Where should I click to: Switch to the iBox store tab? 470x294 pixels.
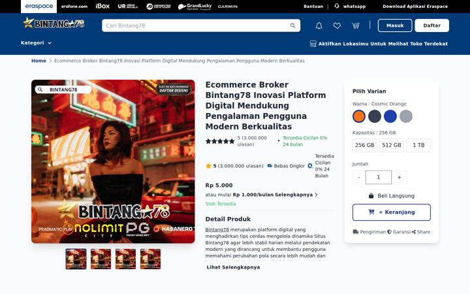coord(102,7)
